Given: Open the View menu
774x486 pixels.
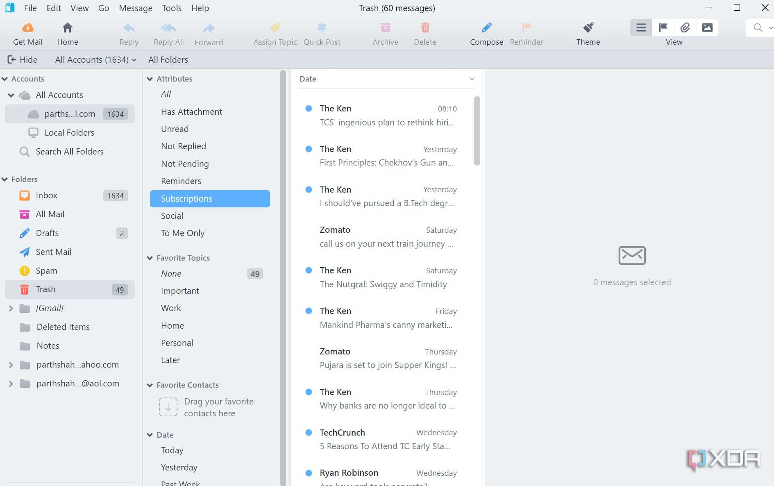Looking at the screenshot, I should pos(79,8).
